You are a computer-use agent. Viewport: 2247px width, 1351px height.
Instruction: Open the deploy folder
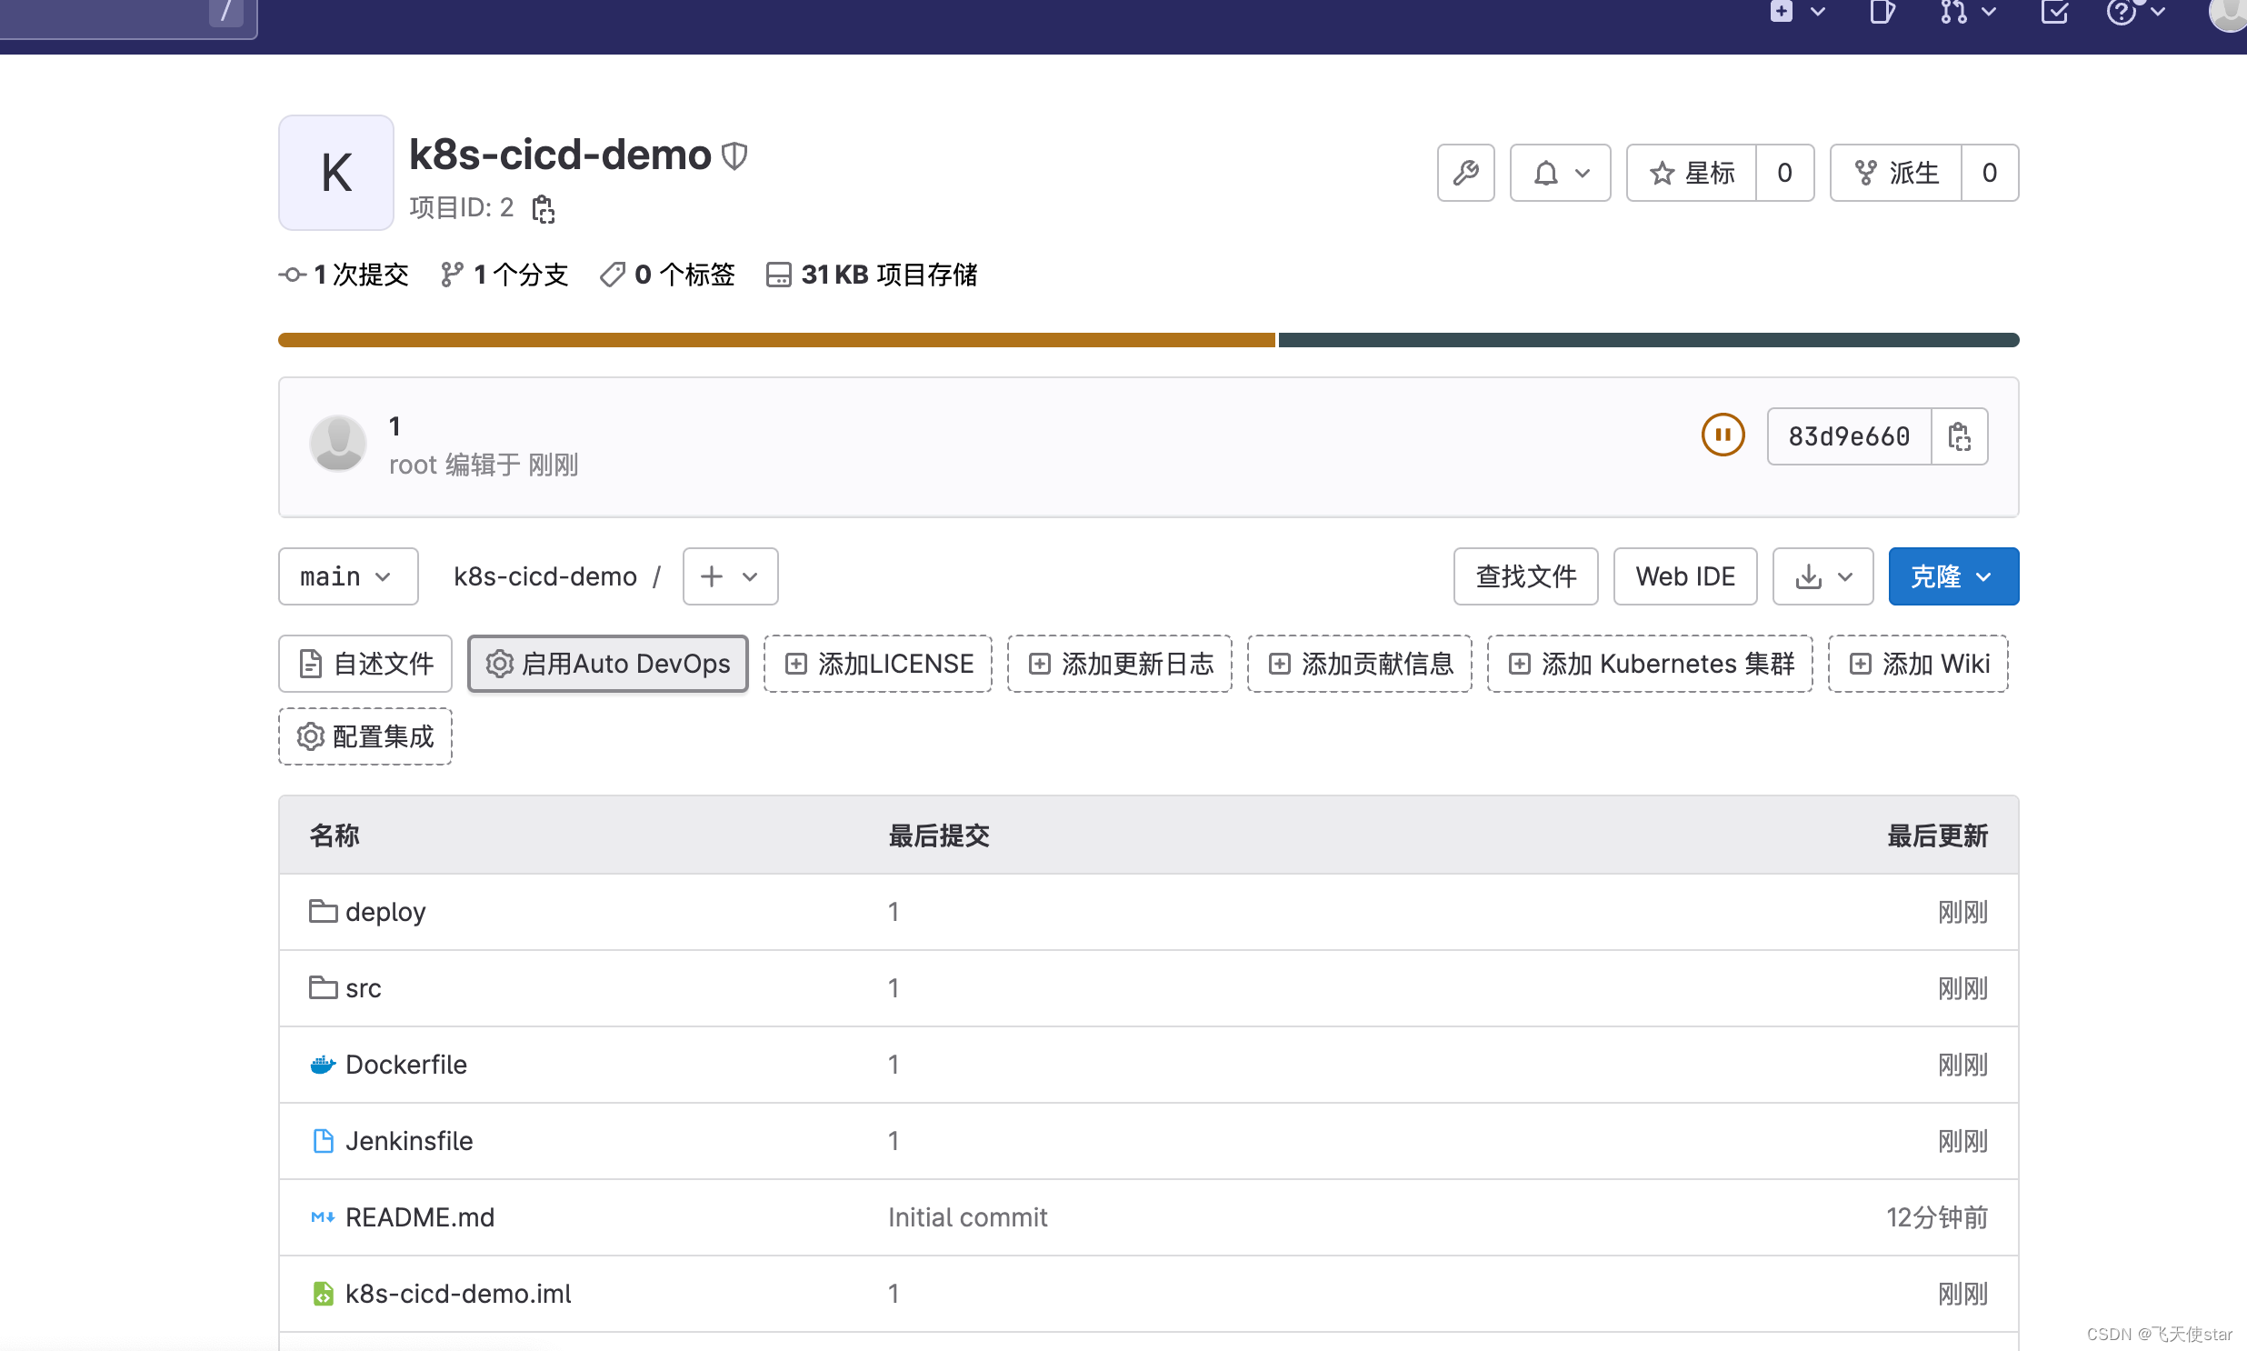385,912
